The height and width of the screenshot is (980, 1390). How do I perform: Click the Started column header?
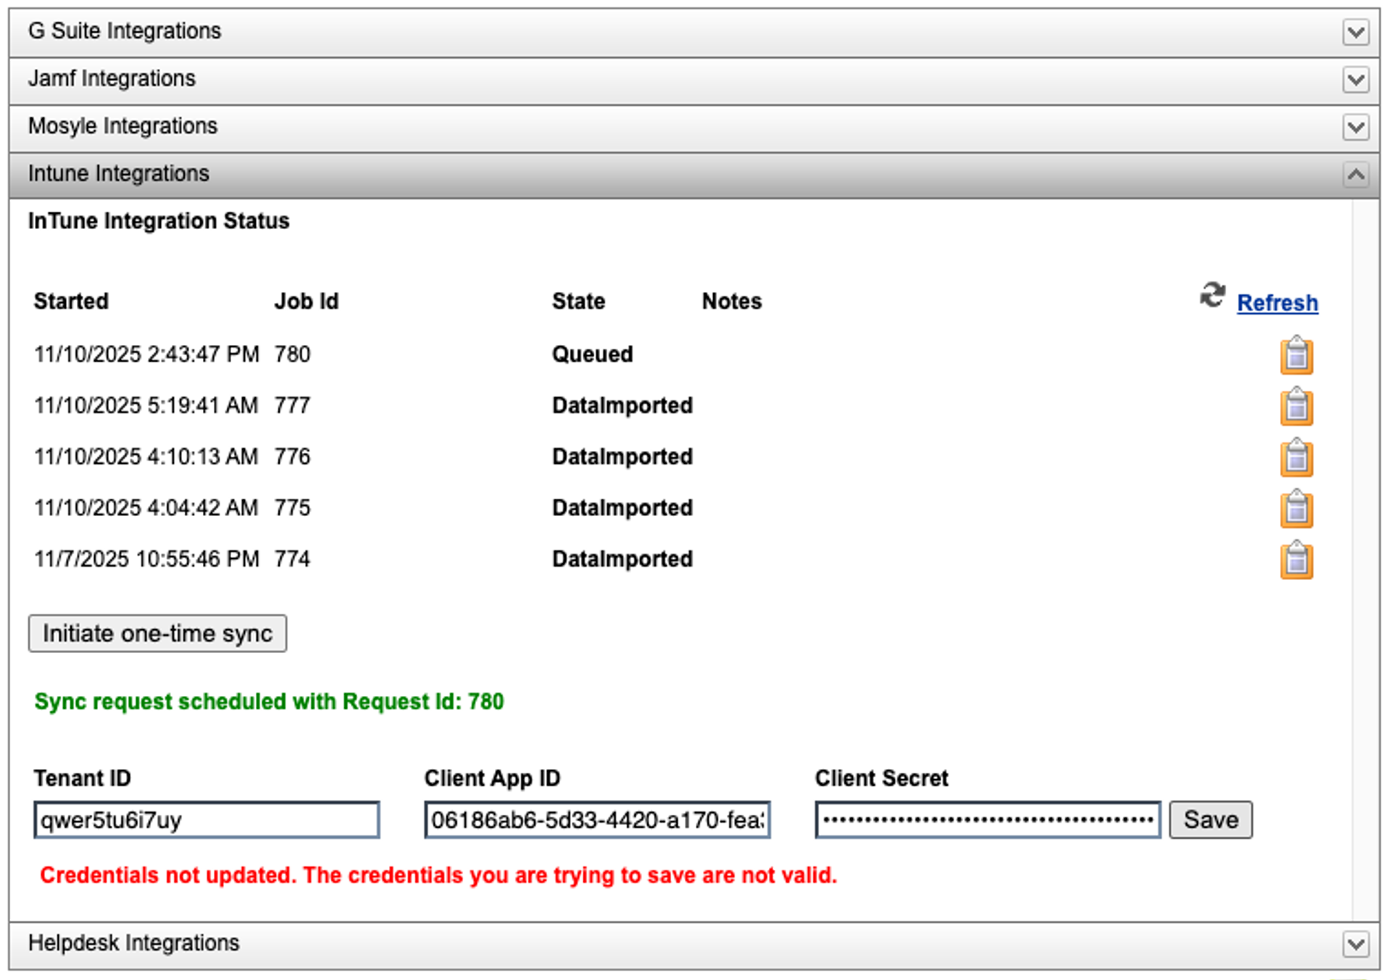pyautogui.click(x=71, y=302)
